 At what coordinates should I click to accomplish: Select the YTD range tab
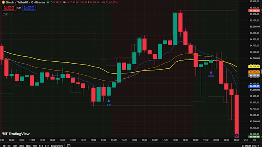click(35, 146)
